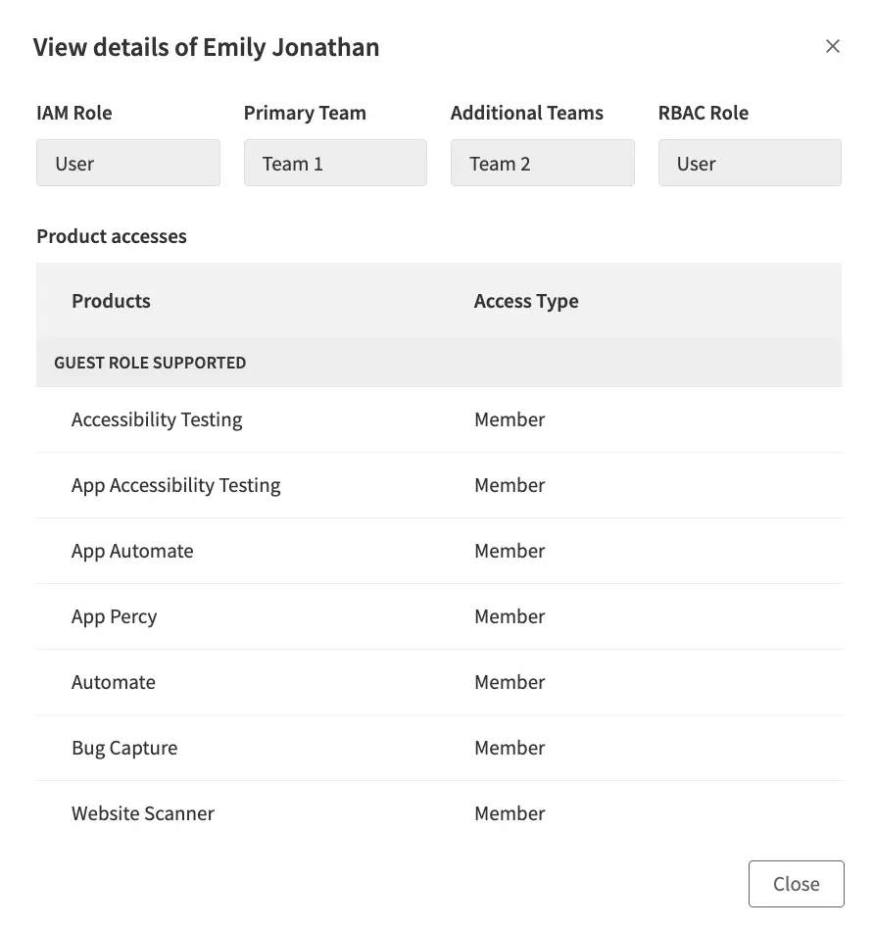Click the Access Type column header
Viewport: 874px width, 929px height.
(526, 301)
